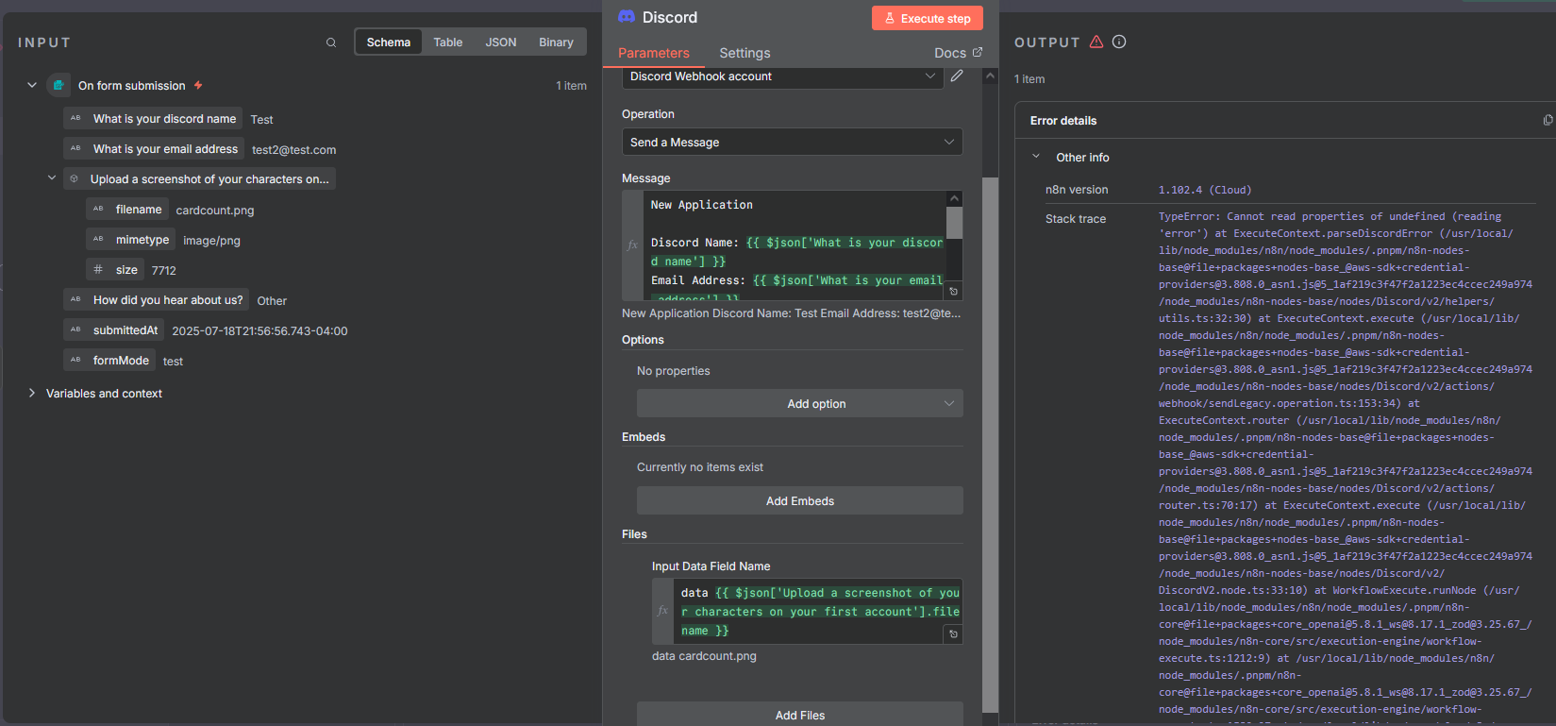This screenshot has width=1556, height=726.
Task: Open the Settings tab
Action: point(745,53)
